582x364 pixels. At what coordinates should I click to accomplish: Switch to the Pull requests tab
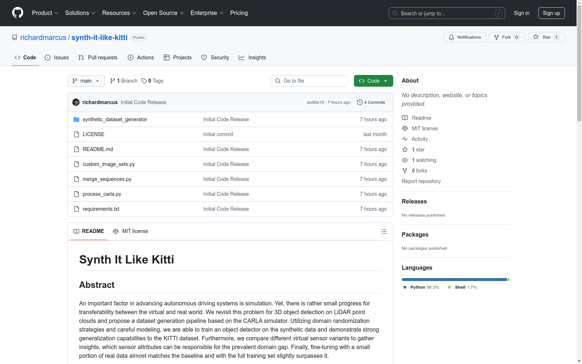pos(98,58)
